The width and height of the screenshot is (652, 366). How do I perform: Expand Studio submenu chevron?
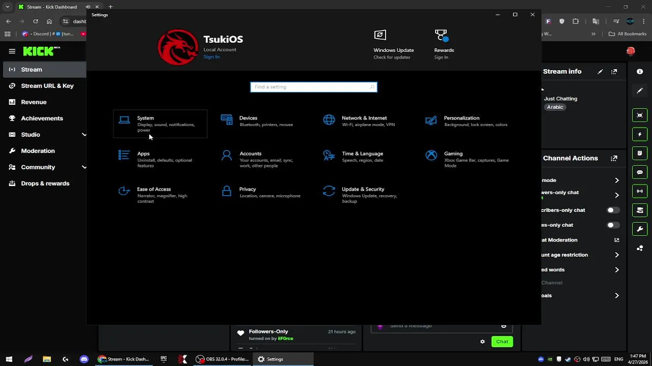(x=84, y=135)
